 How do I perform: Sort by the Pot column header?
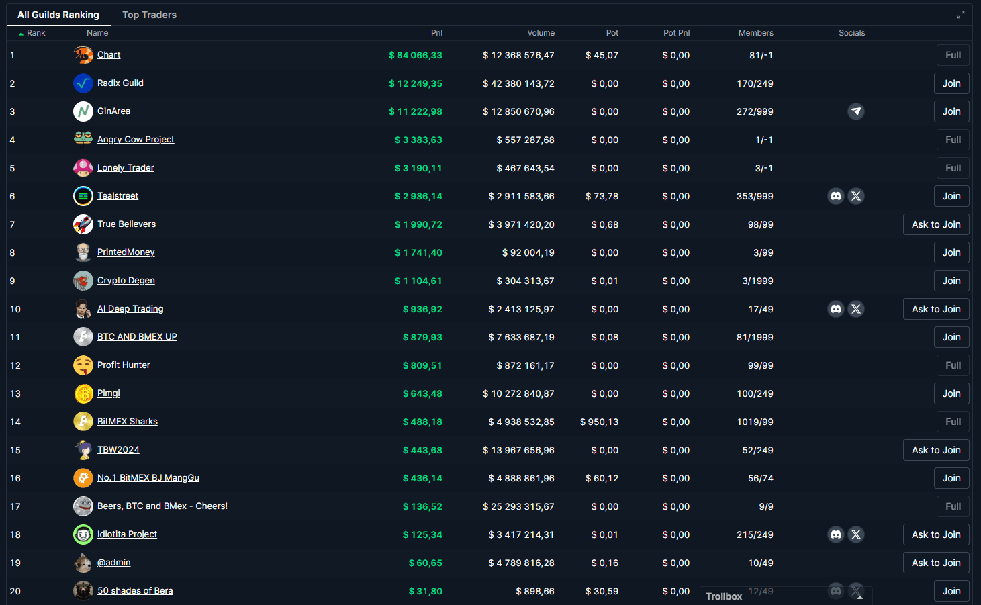pyautogui.click(x=612, y=33)
